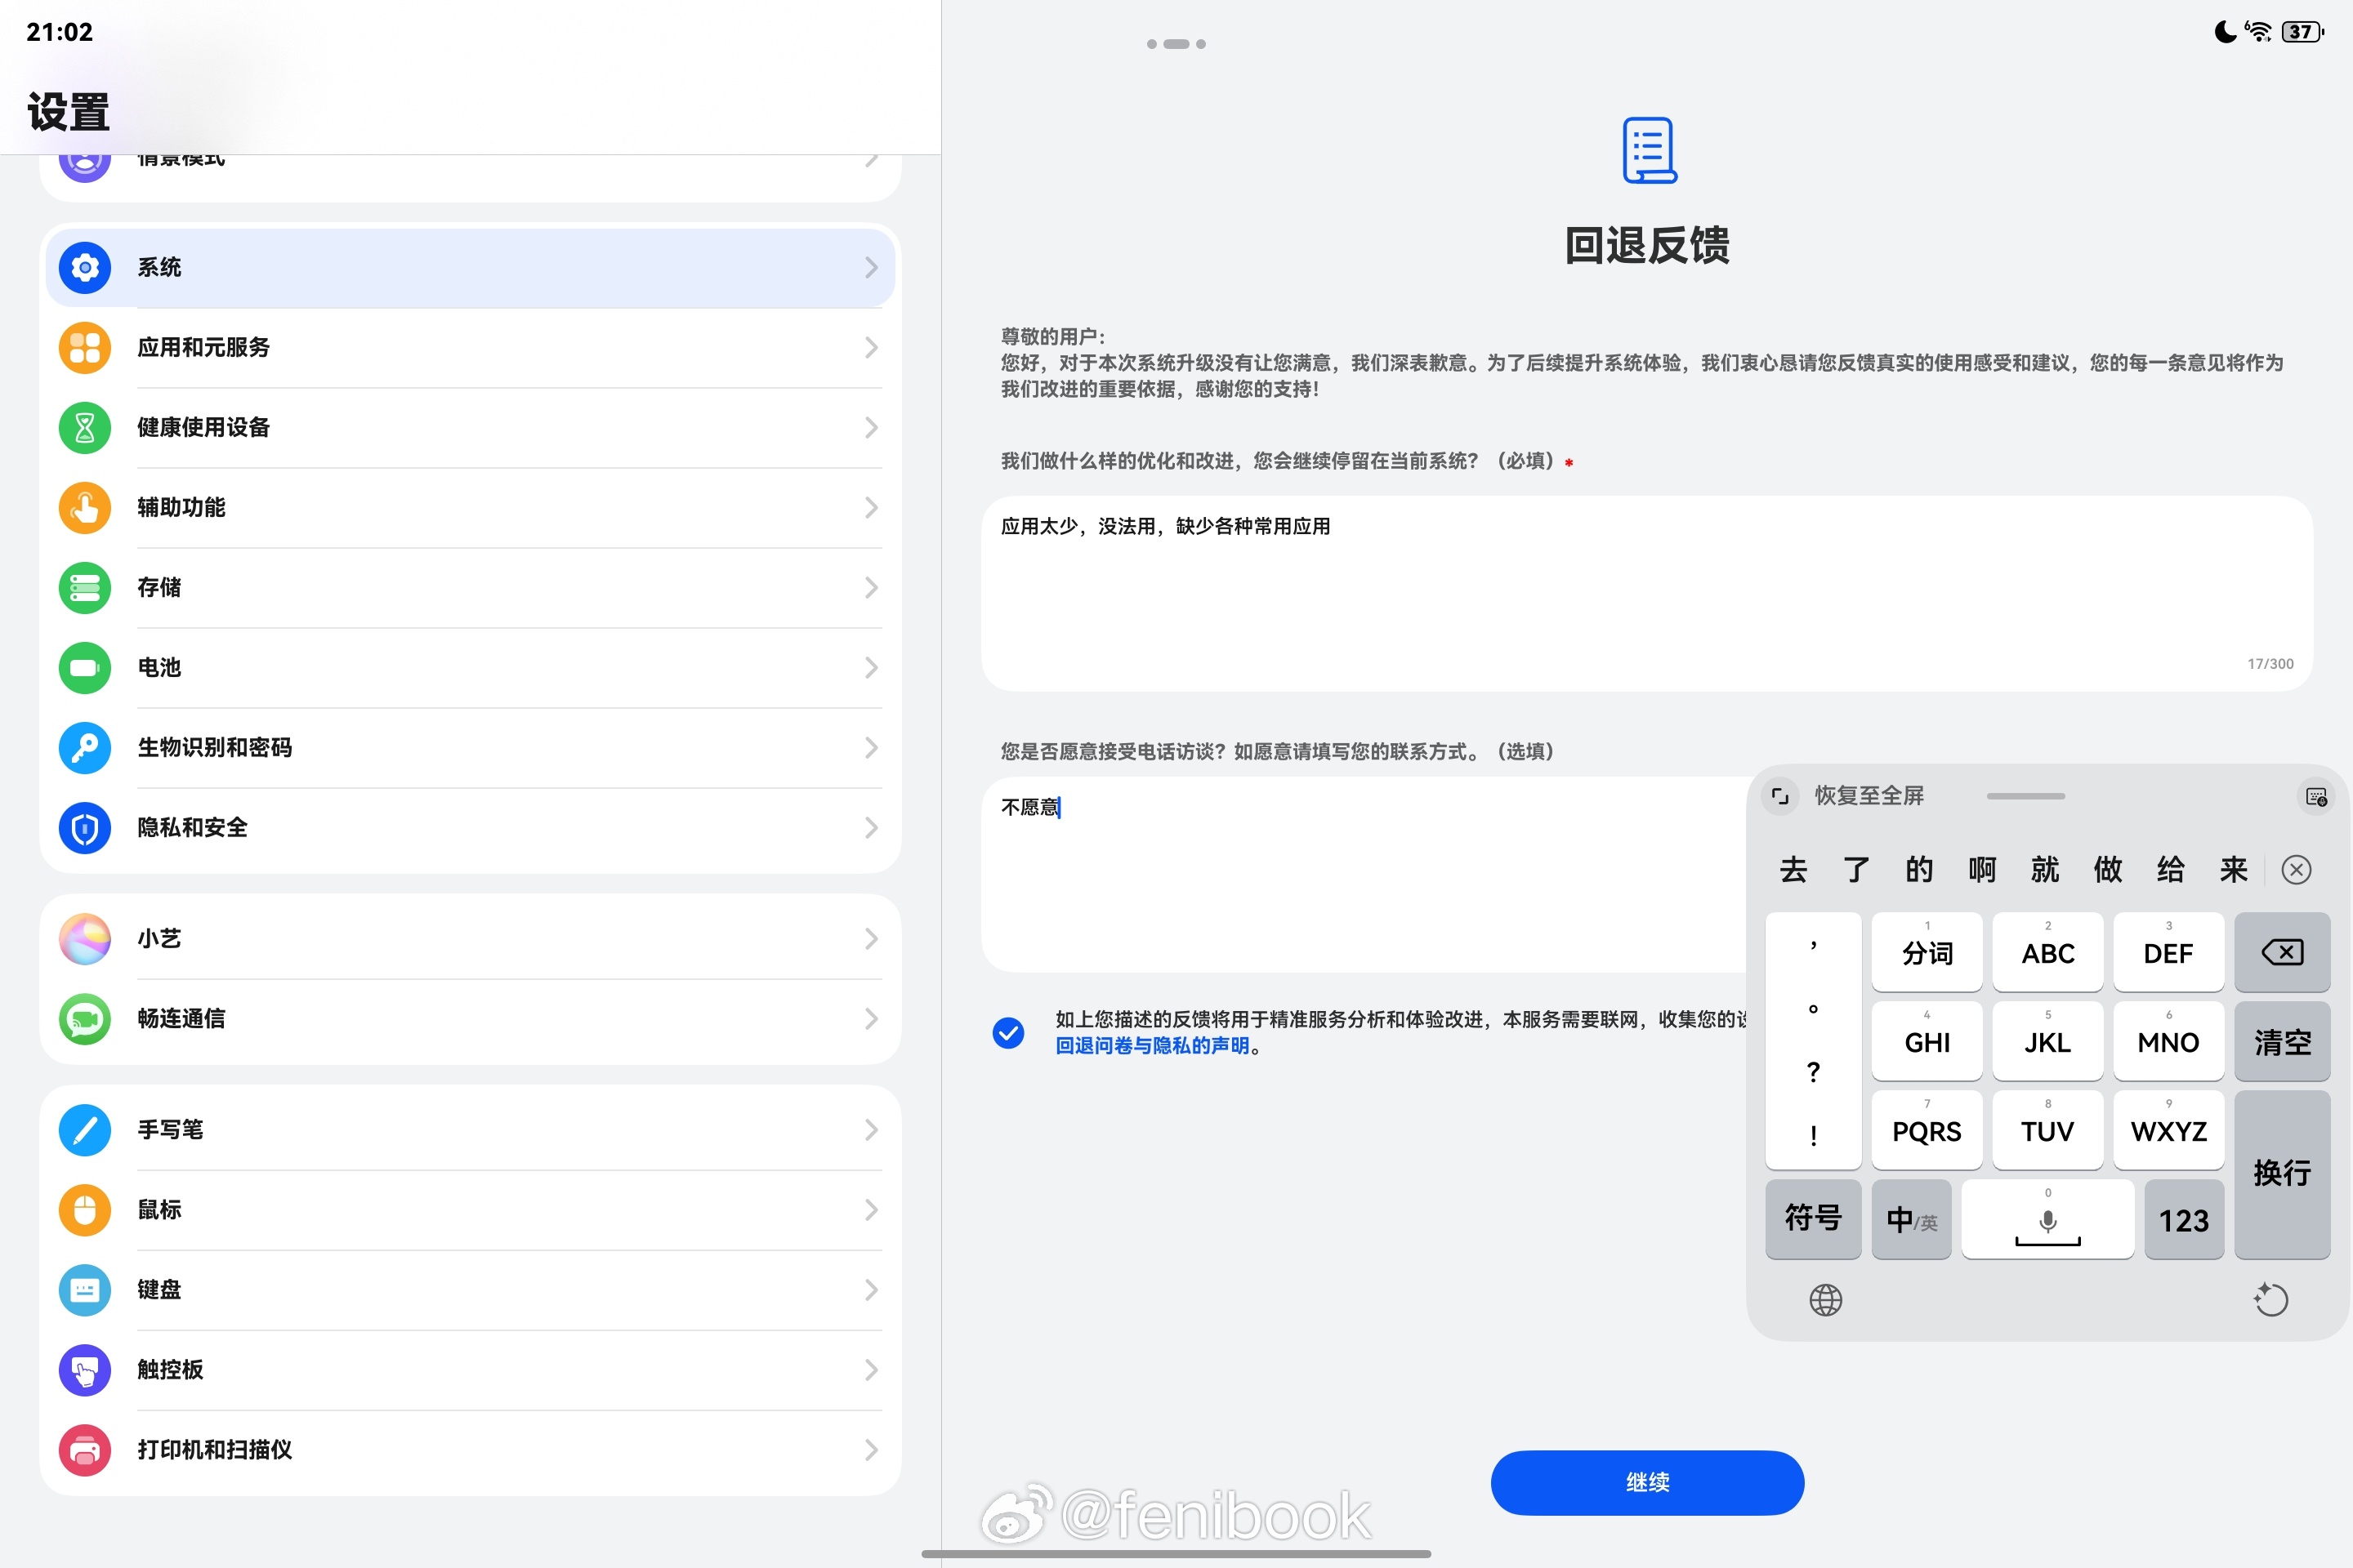The image size is (2353, 1568).
Task: Grab the keyboard drag handle bar
Action: tap(2025, 796)
